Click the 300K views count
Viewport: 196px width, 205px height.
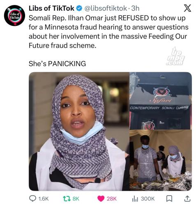coord(148,199)
